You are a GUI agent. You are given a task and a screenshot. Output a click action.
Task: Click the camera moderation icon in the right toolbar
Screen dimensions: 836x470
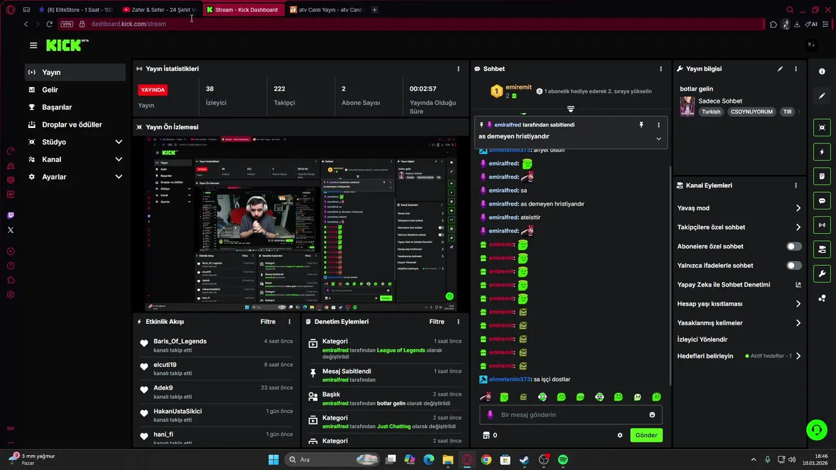point(822,249)
